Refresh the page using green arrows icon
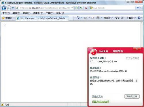144x107 pixels. tap(81, 8)
